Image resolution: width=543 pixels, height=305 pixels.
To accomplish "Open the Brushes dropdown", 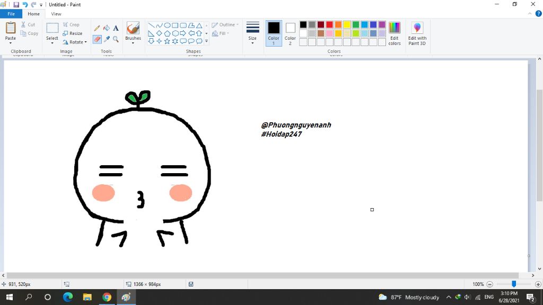I will 133,33.
